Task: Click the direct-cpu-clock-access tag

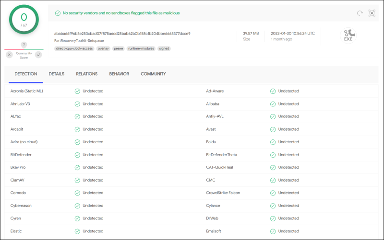Action: point(74,49)
